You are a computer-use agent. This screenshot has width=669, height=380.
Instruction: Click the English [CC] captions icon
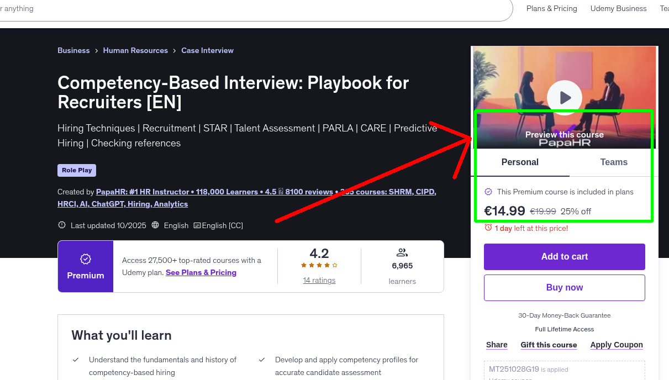197,225
